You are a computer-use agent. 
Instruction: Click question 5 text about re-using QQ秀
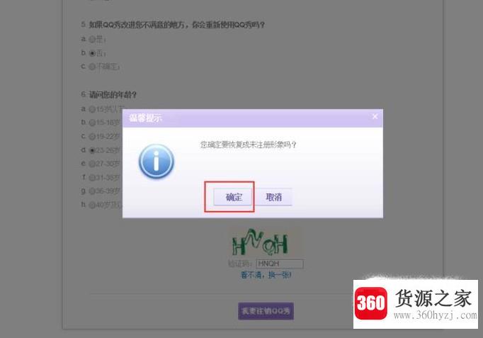click(x=177, y=25)
